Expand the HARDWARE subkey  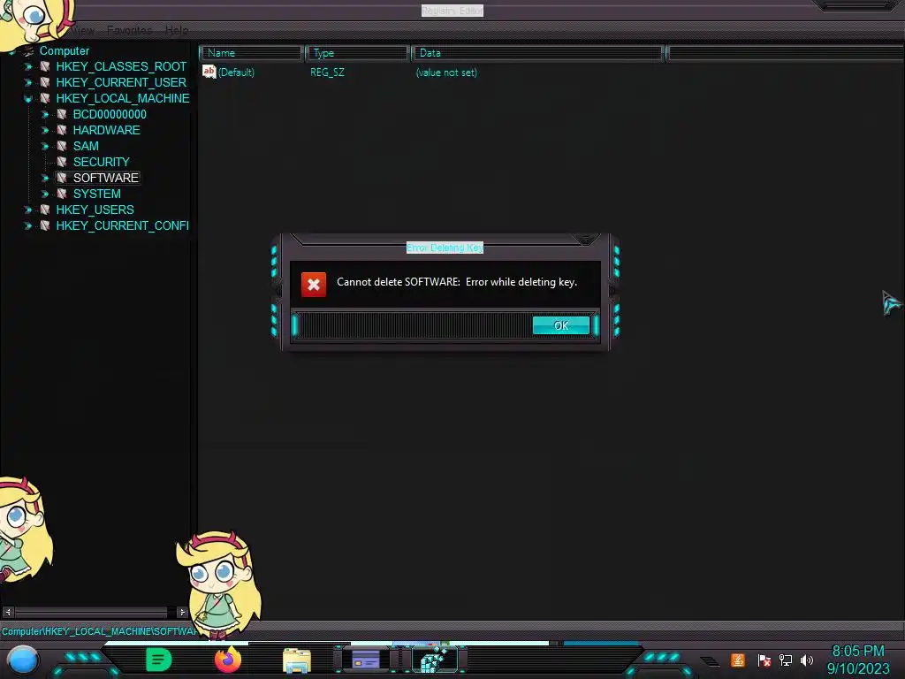click(44, 131)
